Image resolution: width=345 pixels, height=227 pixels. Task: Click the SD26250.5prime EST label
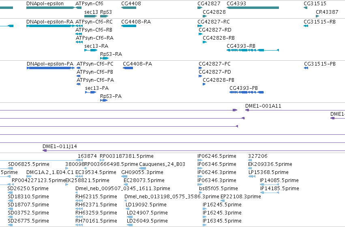point(28,189)
